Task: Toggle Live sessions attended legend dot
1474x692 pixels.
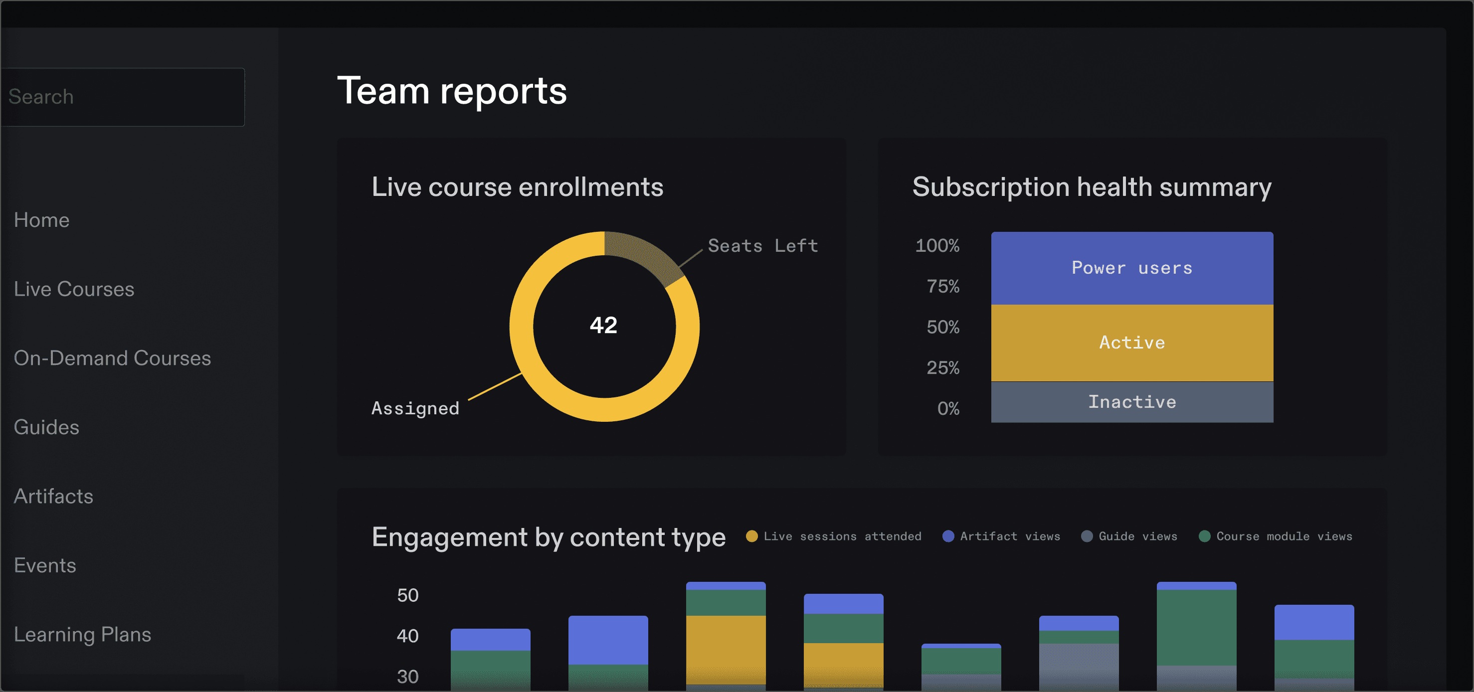Action: 752,536
